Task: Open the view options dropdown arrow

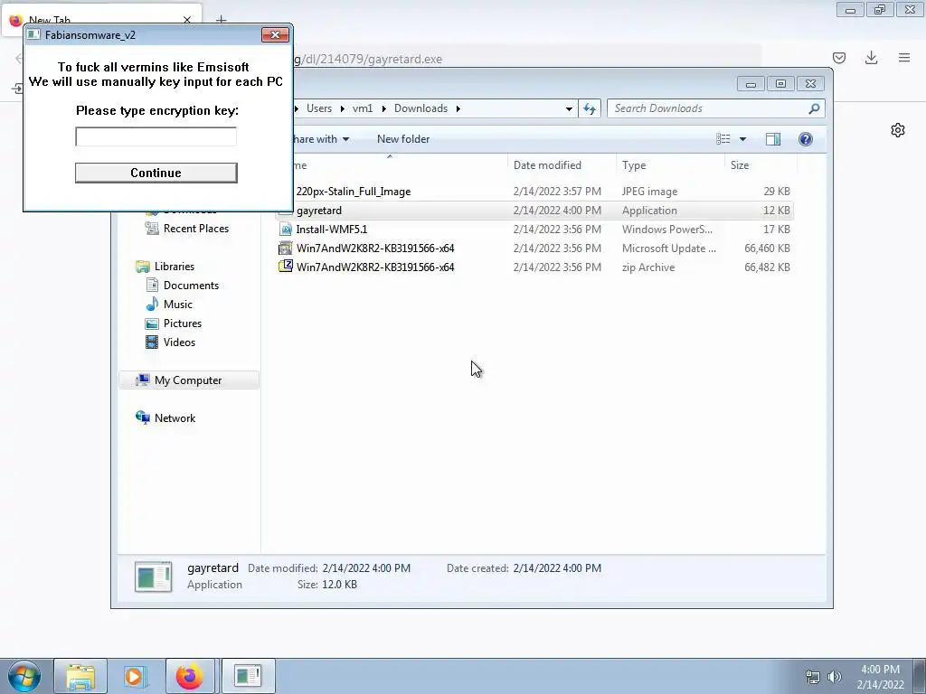Action: click(x=743, y=139)
